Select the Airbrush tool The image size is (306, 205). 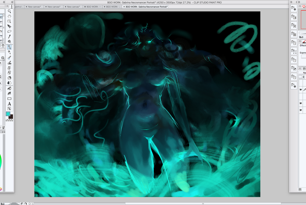9,62
